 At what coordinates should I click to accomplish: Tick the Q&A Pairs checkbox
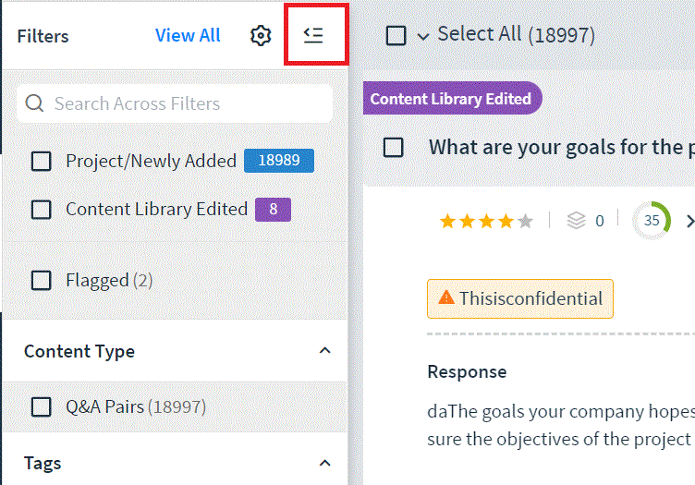(42, 406)
